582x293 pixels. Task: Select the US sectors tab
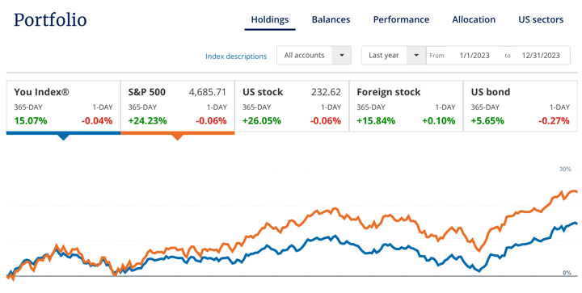(x=541, y=19)
